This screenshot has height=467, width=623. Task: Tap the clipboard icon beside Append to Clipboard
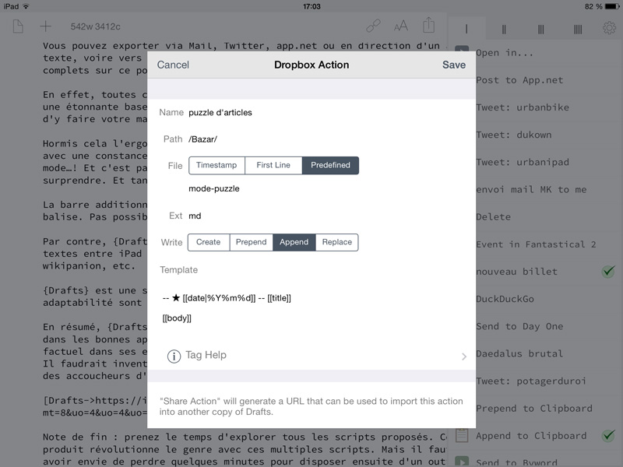click(x=462, y=435)
